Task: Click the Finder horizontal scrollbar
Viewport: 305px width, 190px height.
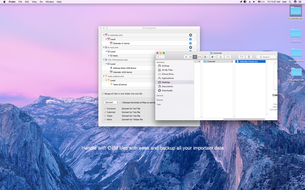Action: tap(244, 119)
